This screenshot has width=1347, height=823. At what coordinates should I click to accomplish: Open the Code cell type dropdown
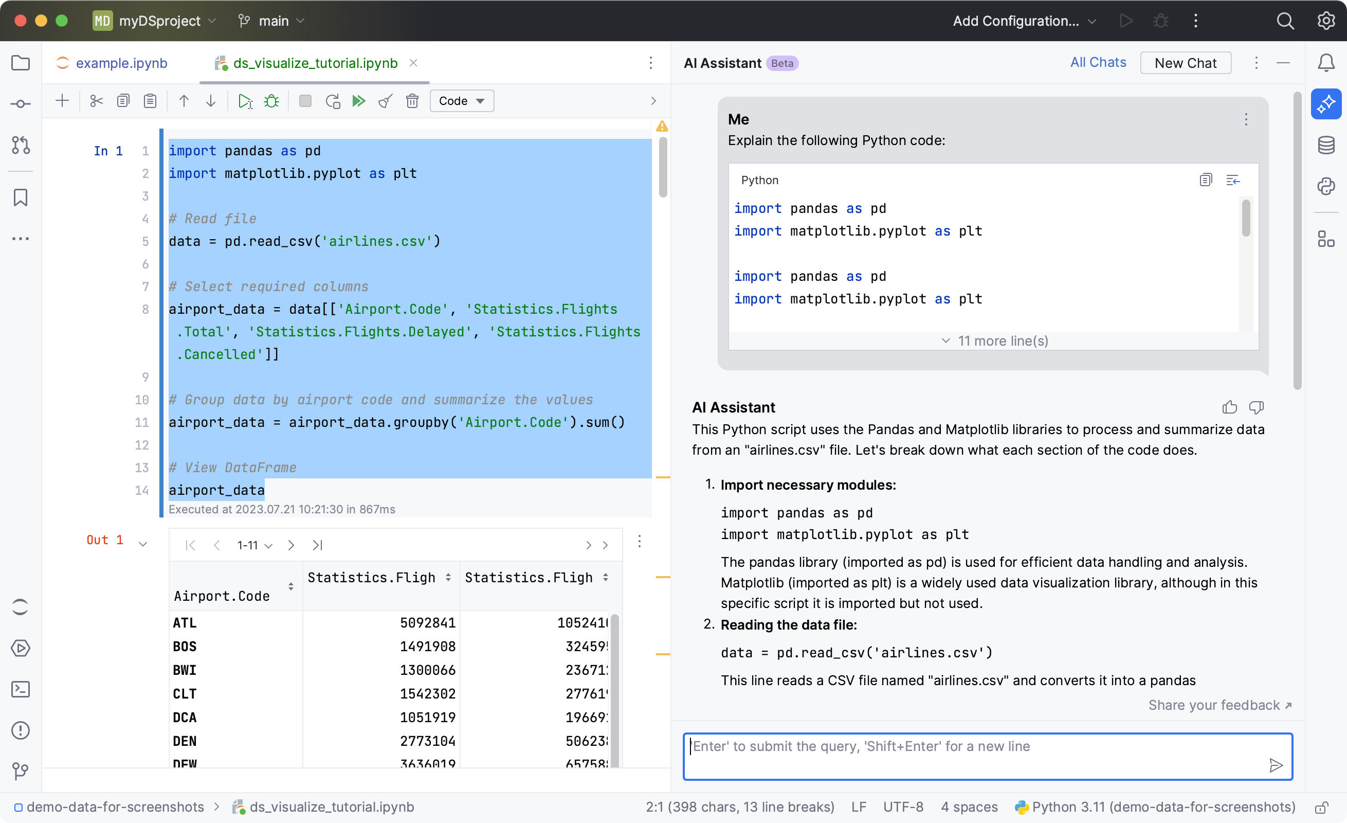click(x=460, y=100)
